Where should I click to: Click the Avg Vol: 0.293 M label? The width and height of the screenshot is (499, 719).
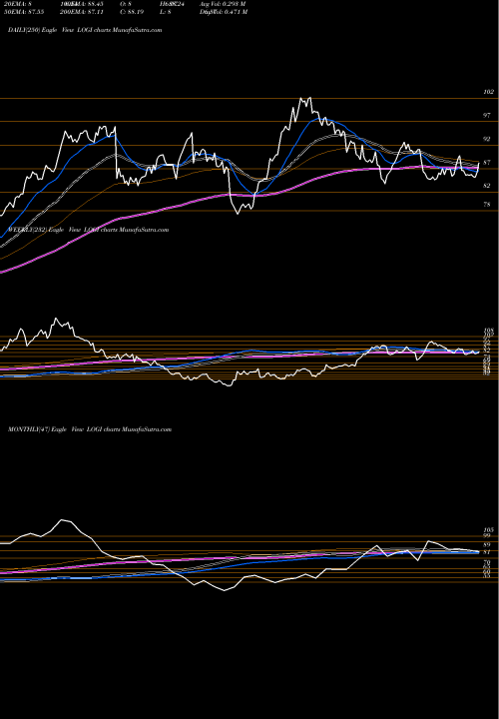[x=224, y=4]
